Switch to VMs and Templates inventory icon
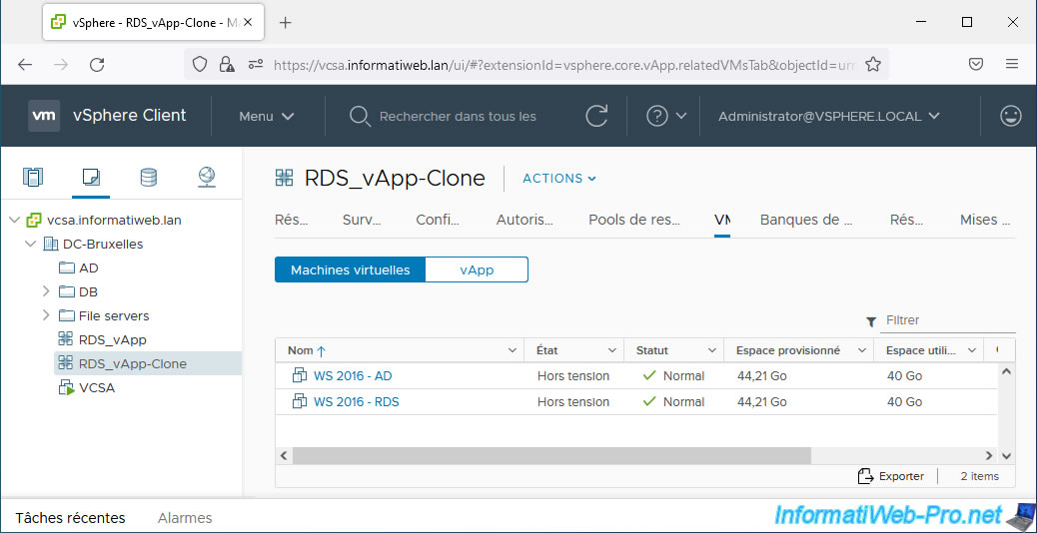1037x533 pixels. click(x=91, y=178)
